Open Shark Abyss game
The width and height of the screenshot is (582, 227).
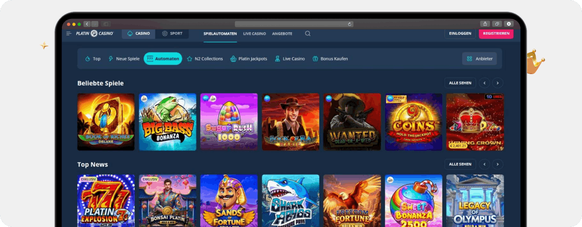tap(290, 201)
